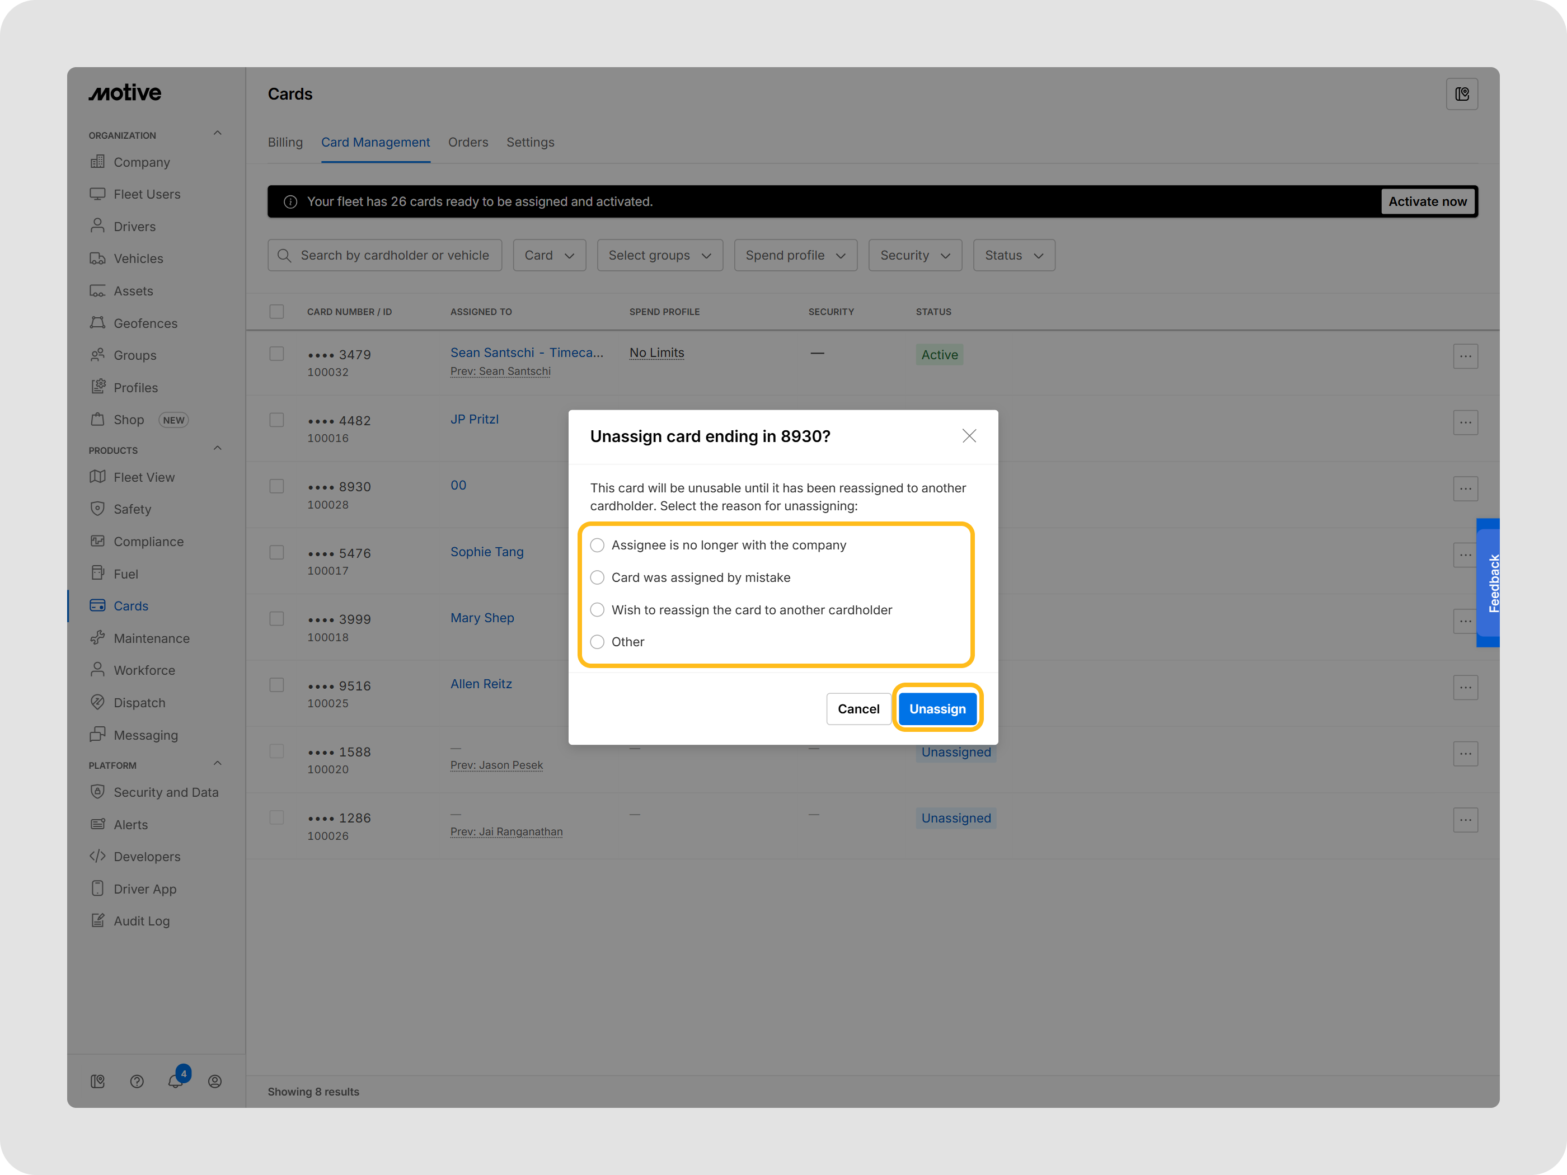Go to the Dispatch product
Screen dimensions: 1567x1175
point(139,702)
